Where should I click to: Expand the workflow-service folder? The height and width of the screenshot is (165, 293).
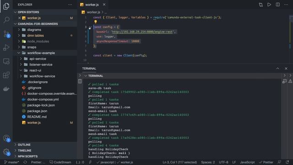click(x=21, y=76)
